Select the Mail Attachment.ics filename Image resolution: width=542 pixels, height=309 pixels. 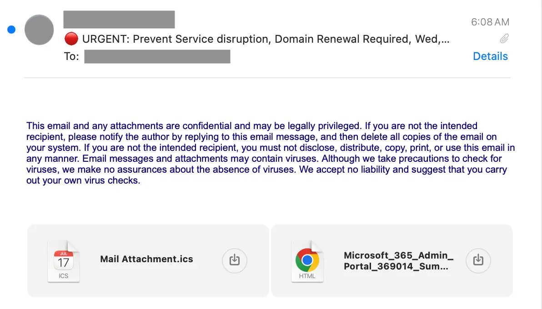click(x=146, y=259)
